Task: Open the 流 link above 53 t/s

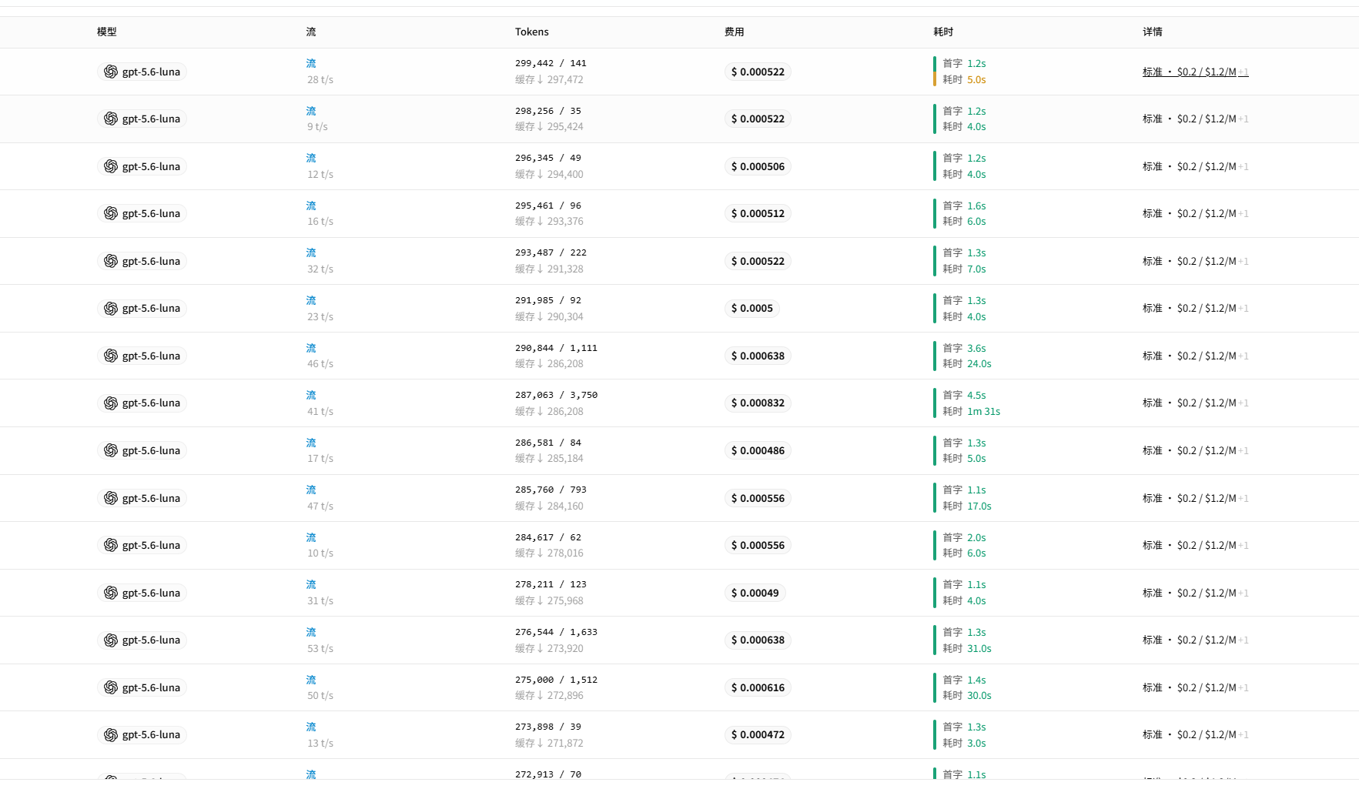Action: click(311, 632)
